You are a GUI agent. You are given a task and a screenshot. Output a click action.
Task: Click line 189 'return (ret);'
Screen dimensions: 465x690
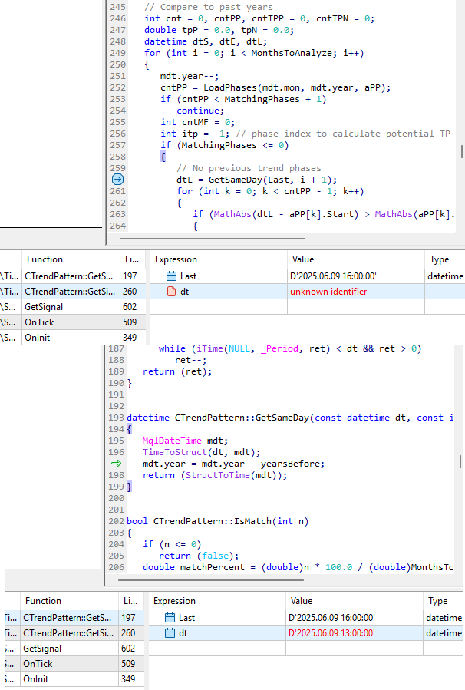pyautogui.click(x=177, y=371)
